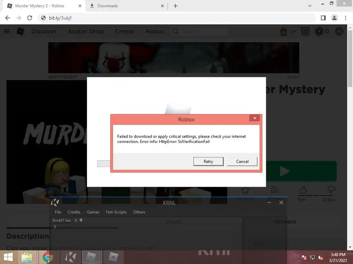The image size is (353, 264).
Task: Close the Roblox error dialog
Action: coord(255,118)
